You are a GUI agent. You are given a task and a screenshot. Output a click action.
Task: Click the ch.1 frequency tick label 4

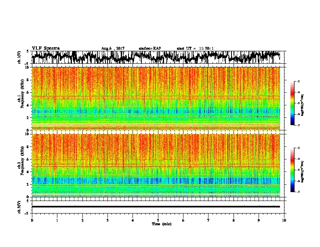[x=28, y=105]
